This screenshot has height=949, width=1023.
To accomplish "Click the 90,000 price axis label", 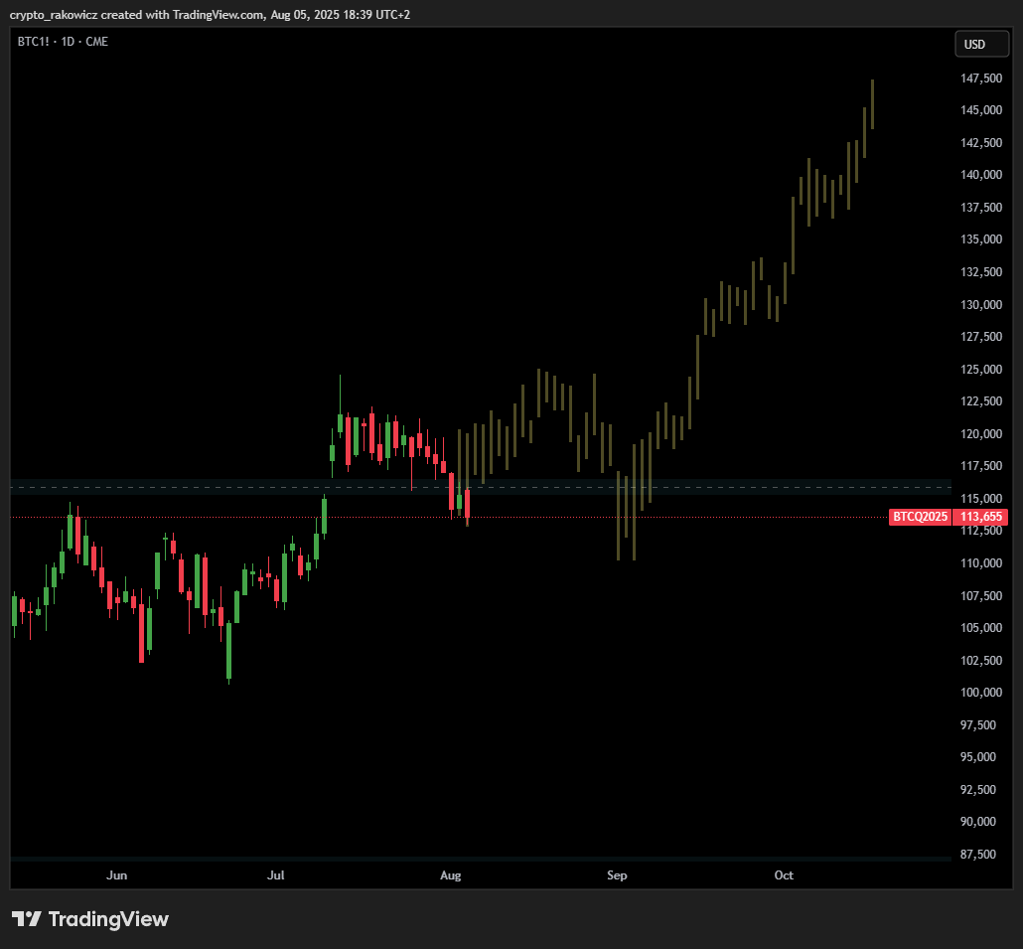I will [978, 822].
